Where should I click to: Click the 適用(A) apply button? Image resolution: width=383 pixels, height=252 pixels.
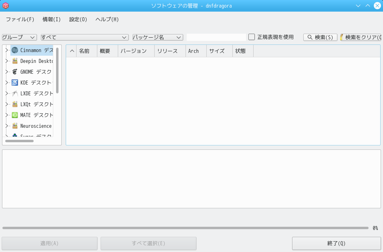[x=50, y=244]
